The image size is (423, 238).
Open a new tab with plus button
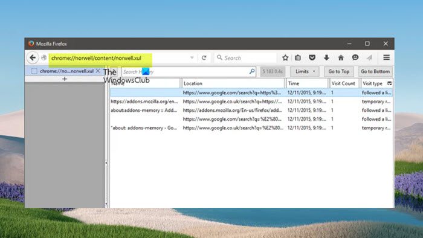coord(65,79)
